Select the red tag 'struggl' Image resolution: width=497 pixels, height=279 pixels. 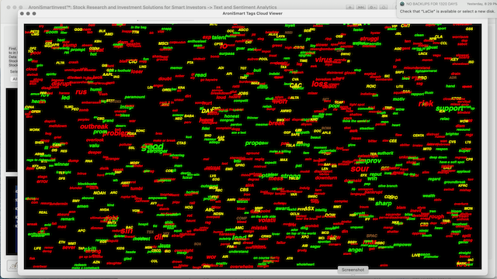click(x=370, y=39)
